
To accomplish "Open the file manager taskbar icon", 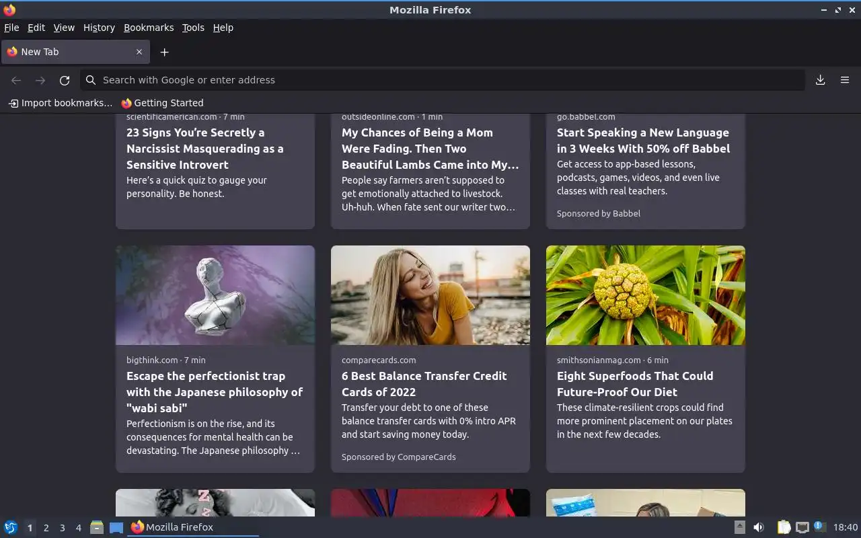I will (x=97, y=527).
